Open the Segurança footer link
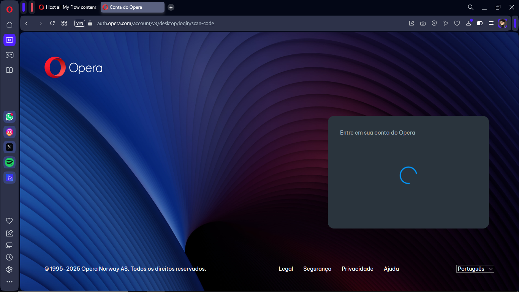The width and height of the screenshot is (519, 292). click(x=317, y=269)
